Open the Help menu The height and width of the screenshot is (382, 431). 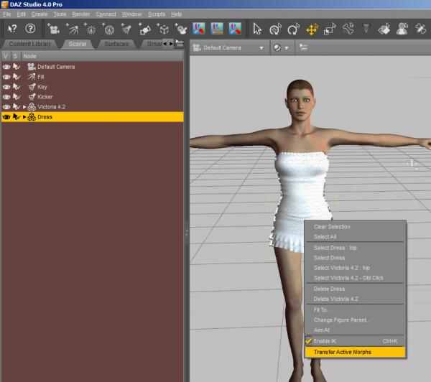click(176, 14)
